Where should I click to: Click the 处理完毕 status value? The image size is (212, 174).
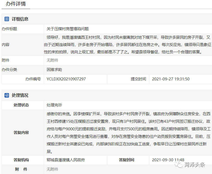pyautogui.click(x=54, y=105)
